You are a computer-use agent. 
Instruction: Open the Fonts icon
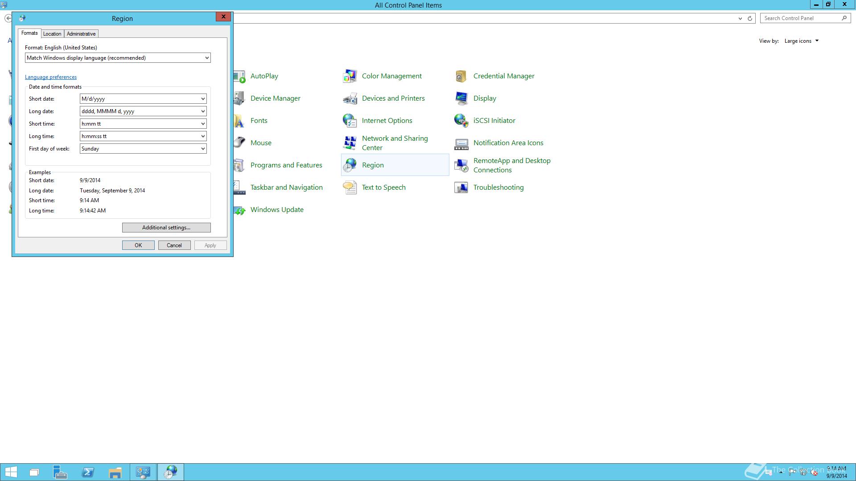[x=240, y=121]
